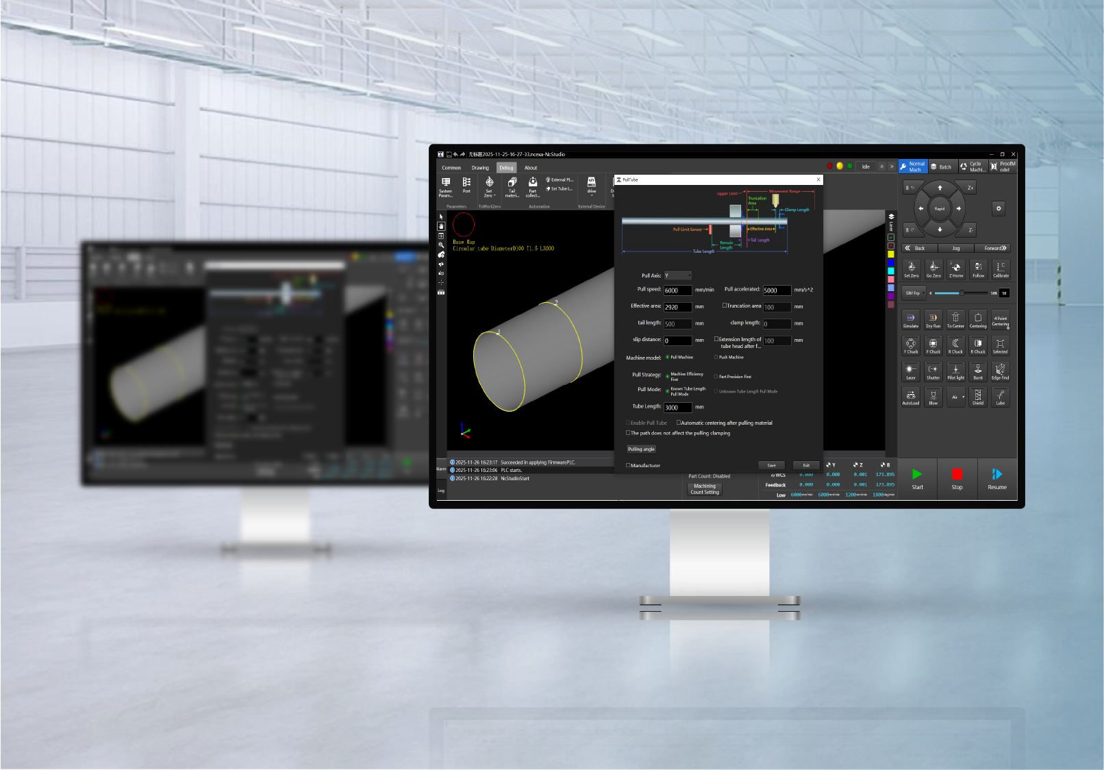Switch to the Batch machining tab
Viewport: 1104px width, 770px height.
(x=940, y=166)
